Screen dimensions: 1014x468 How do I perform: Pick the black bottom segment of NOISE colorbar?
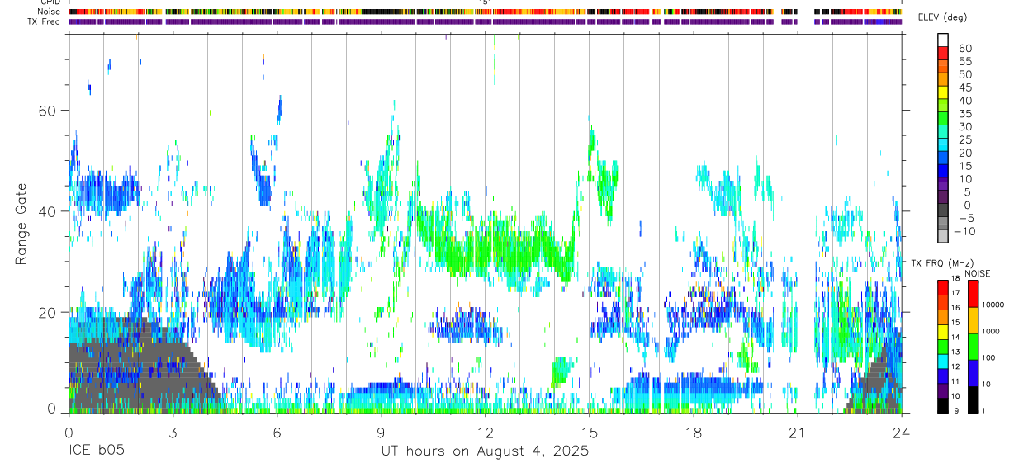(x=973, y=399)
